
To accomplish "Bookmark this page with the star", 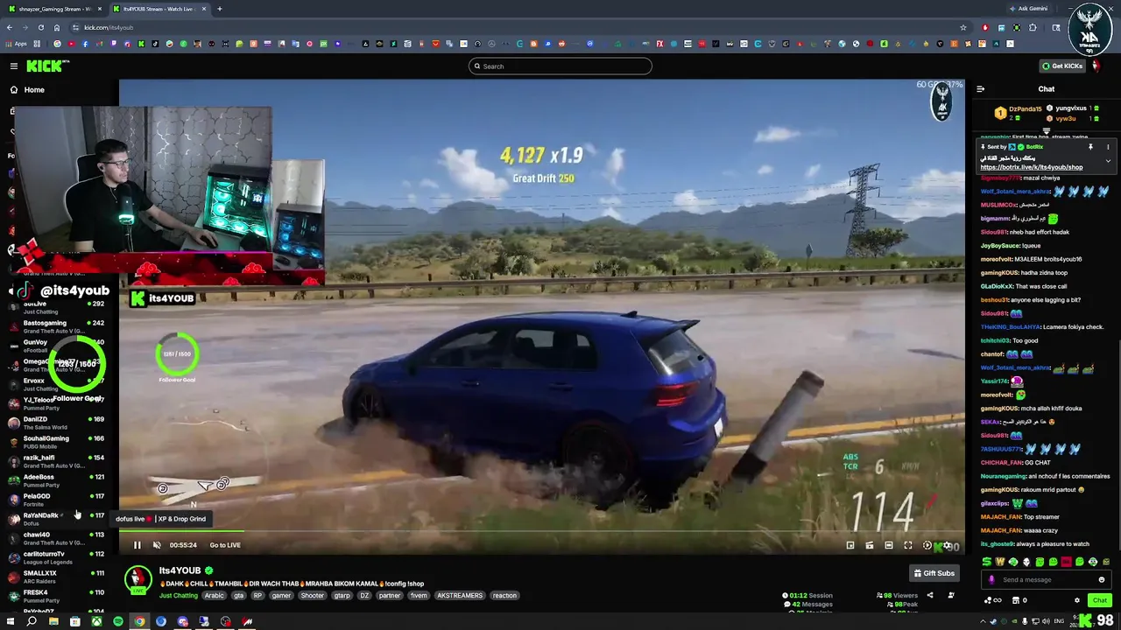I will [x=963, y=27].
